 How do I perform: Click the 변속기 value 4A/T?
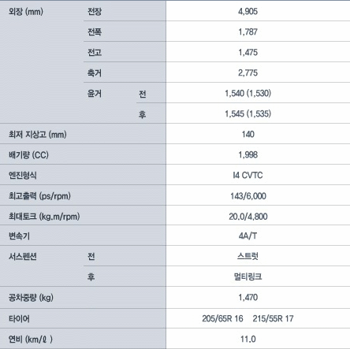(x=248, y=236)
